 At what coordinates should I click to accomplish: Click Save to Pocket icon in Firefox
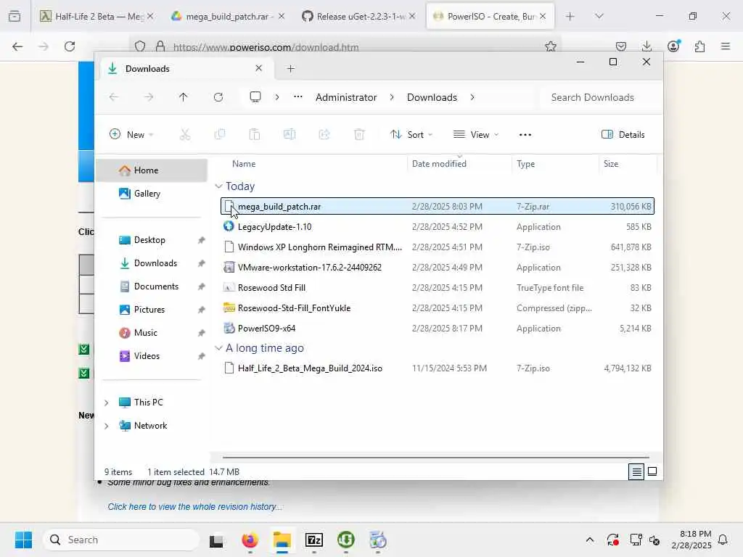pyautogui.click(x=621, y=46)
